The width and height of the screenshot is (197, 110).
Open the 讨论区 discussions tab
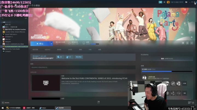[x=70, y=50]
